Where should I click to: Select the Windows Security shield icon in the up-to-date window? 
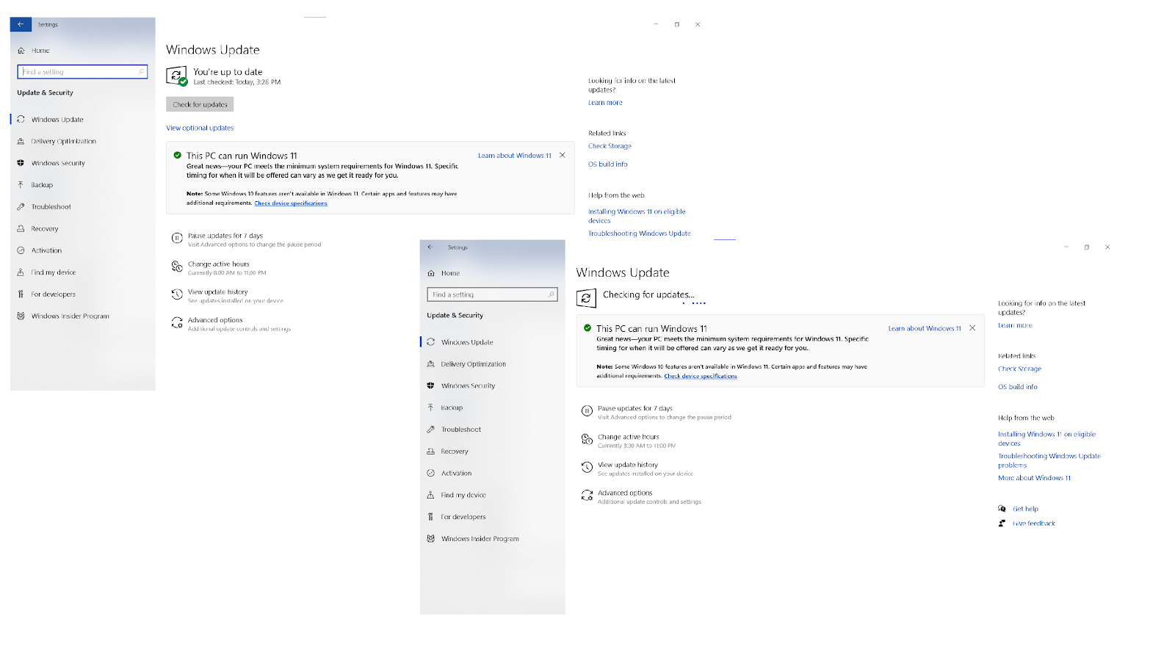tap(21, 163)
